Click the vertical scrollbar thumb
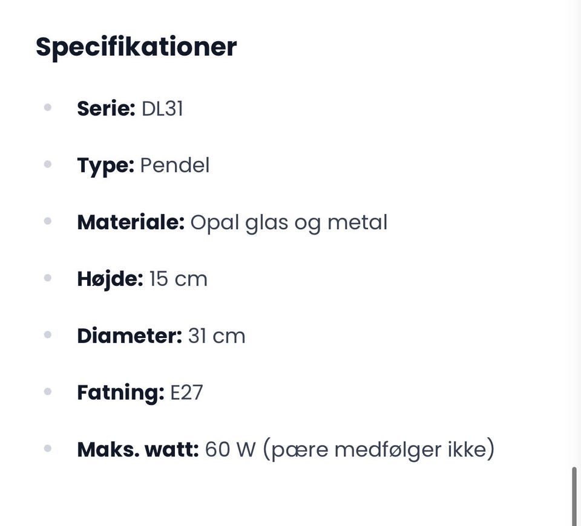The width and height of the screenshot is (581, 526). 574,496
